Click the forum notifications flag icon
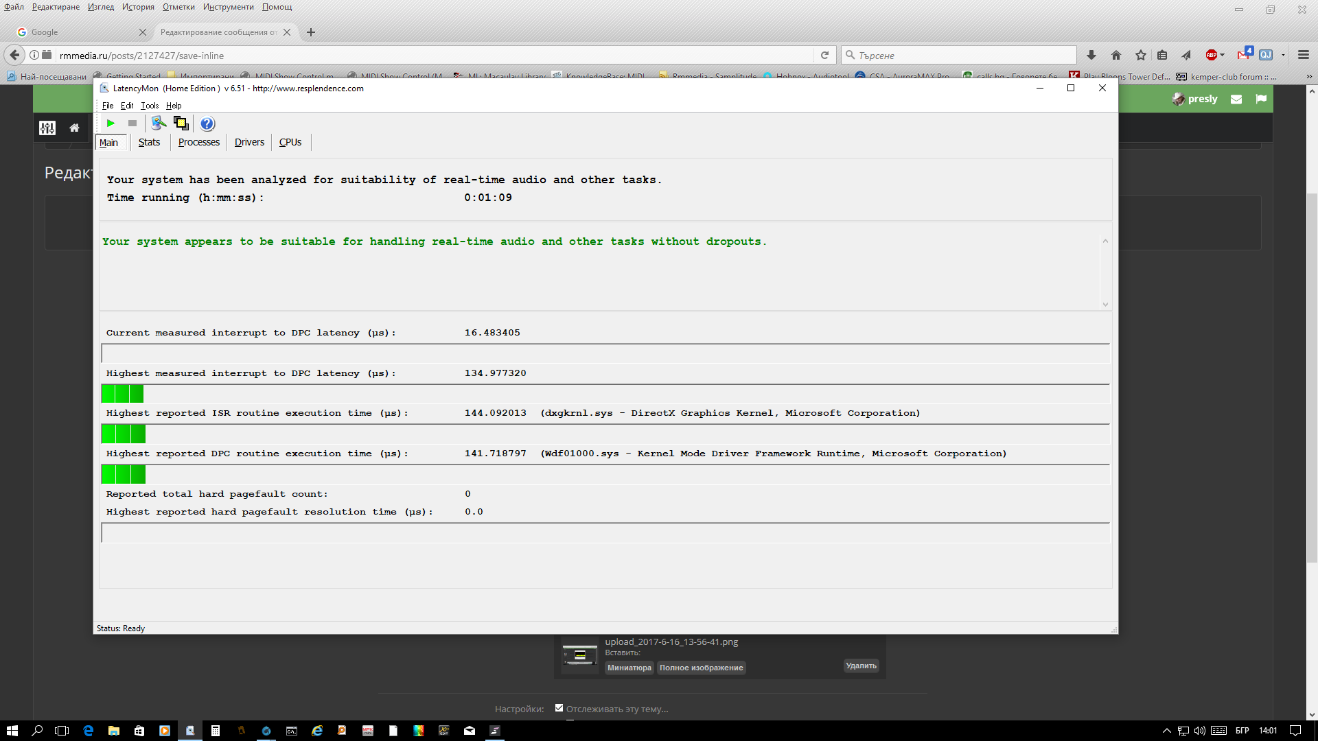The height and width of the screenshot is (741, 1318). point(1261,99)
